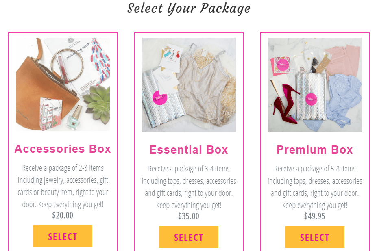Select the Essential Box package

(189, 237)
